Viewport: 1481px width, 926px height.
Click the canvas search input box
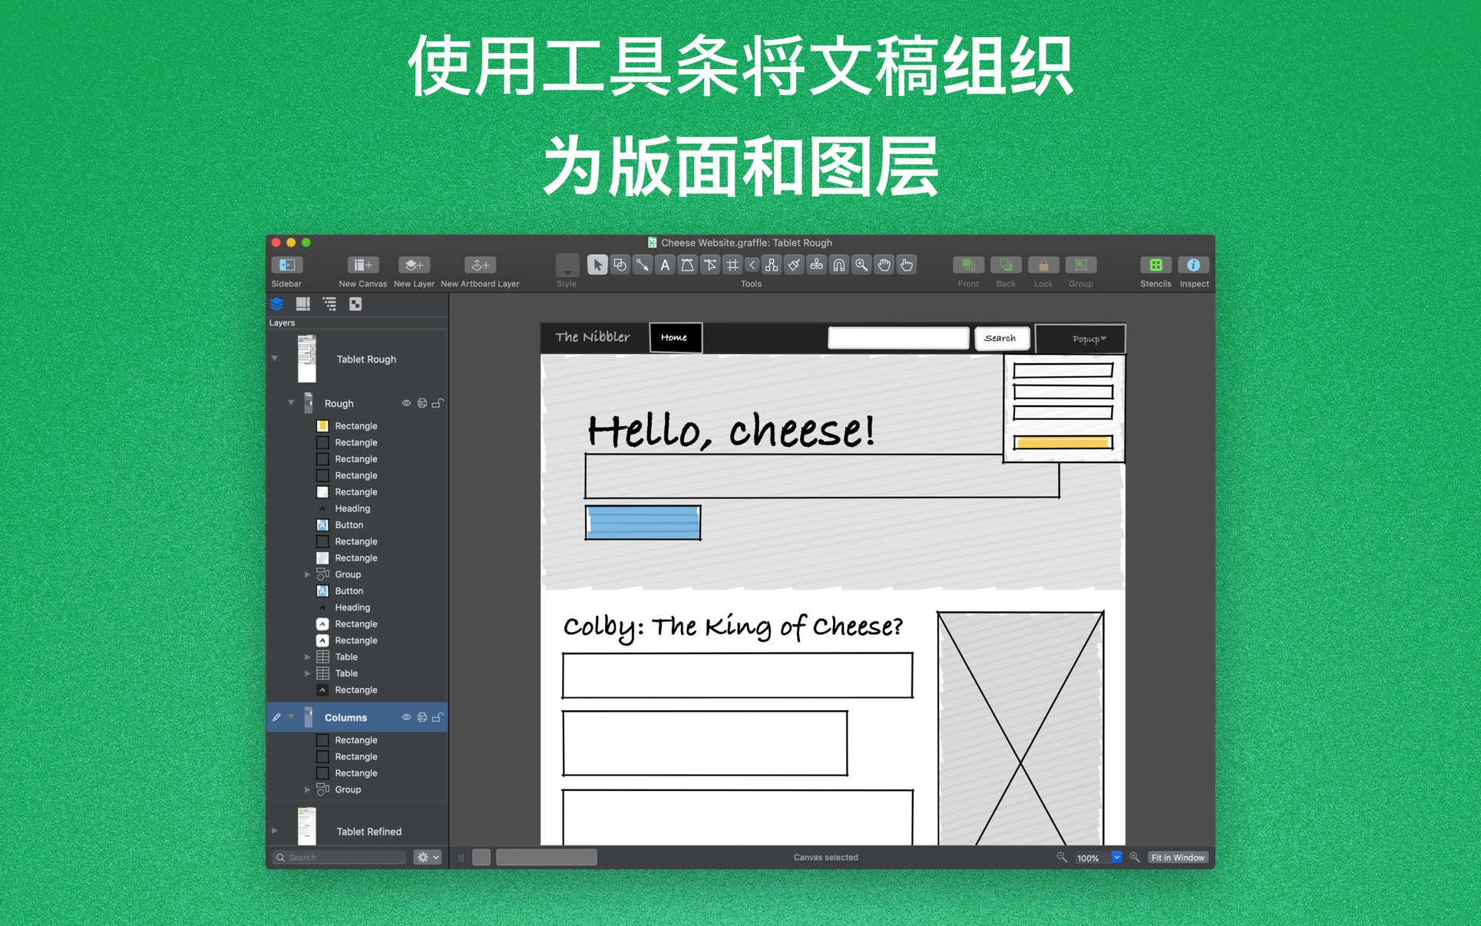point(898,338)
